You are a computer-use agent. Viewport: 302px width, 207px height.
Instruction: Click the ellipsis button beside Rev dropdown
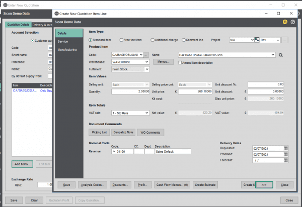coord(285,40)
